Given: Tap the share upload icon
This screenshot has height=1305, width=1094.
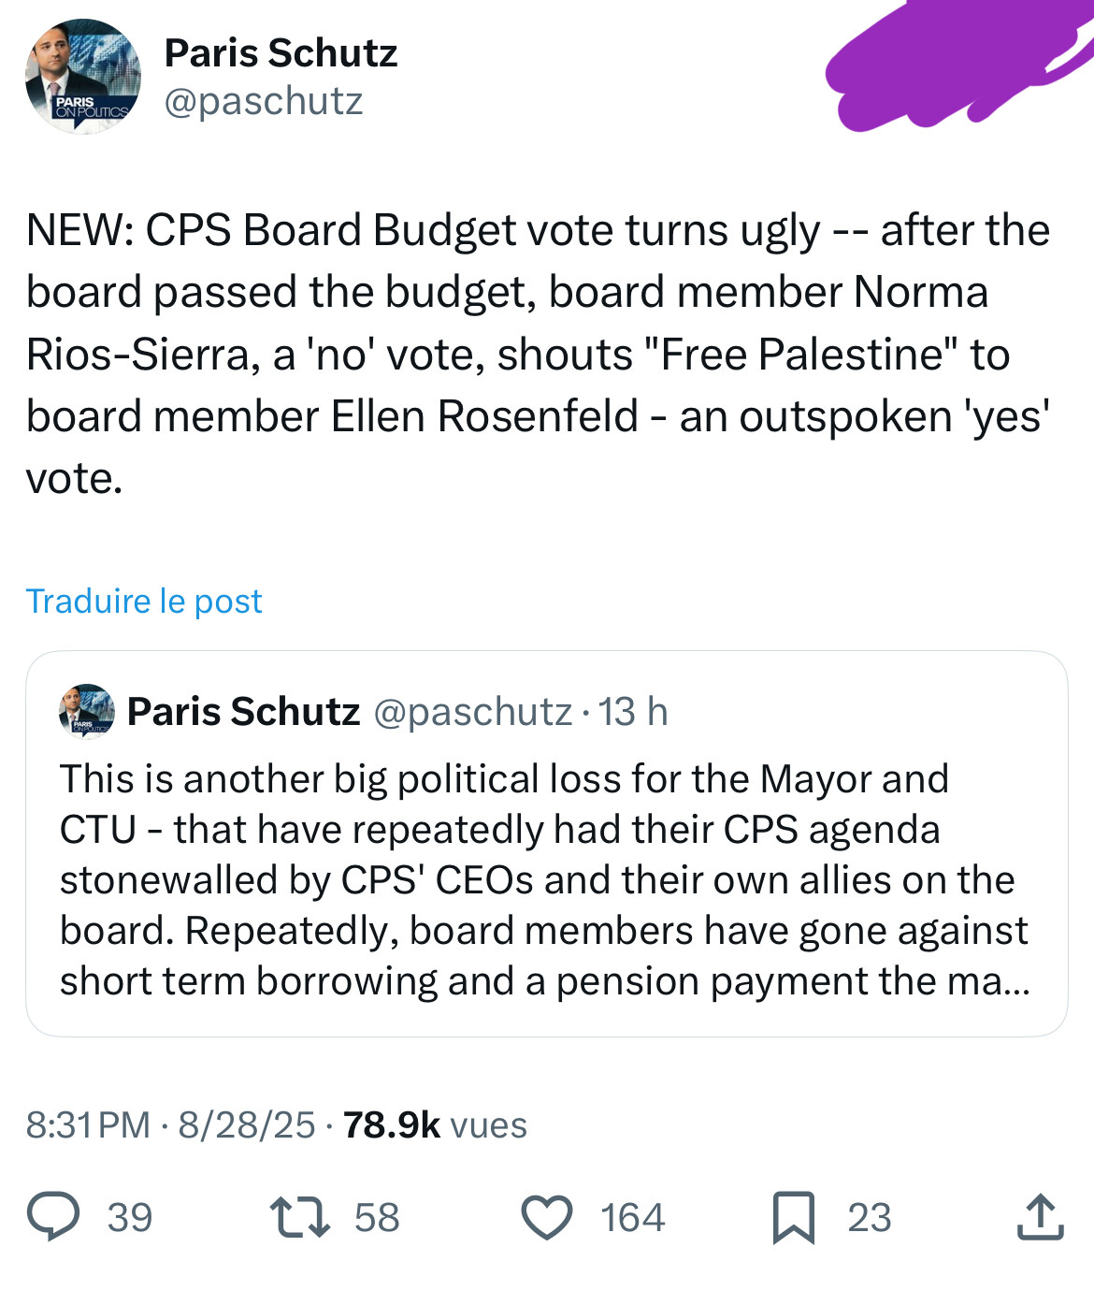Looking at the screenshot, I should 1040,1217.
